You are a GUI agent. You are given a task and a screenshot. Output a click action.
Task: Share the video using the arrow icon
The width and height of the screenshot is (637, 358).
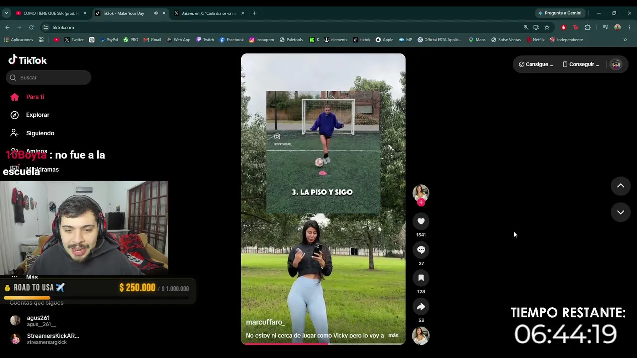[421, 307]
